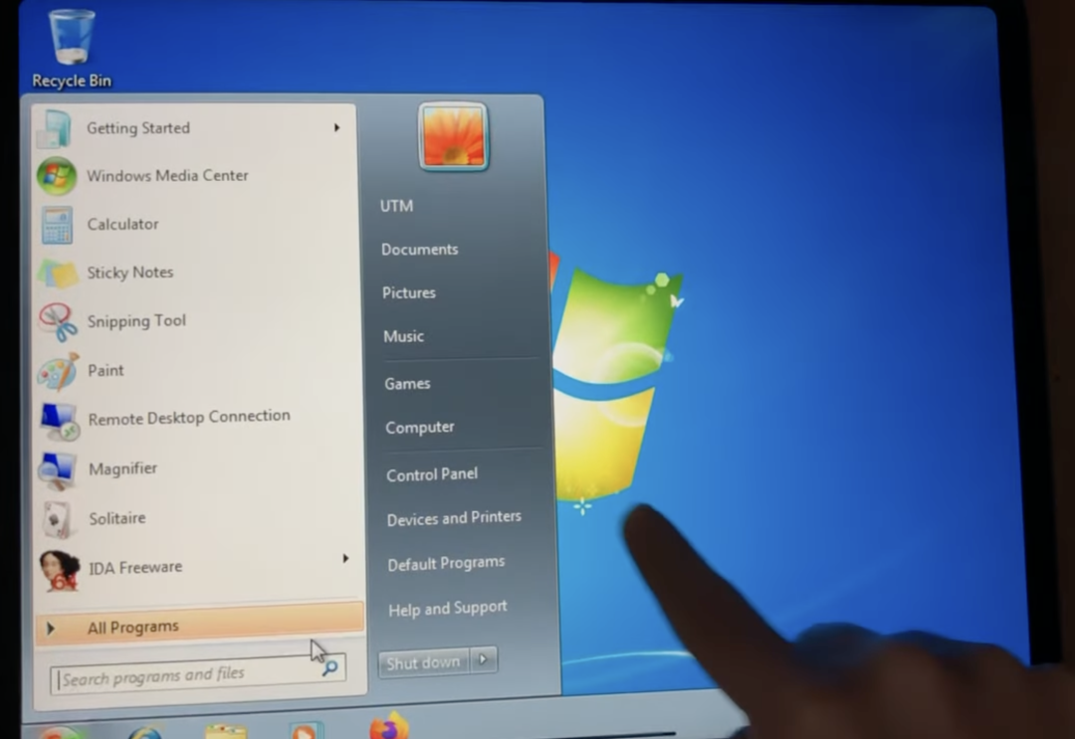This screenshot has height=739, width=1075.
Task: Open the Magnifier icon
Action: coord(58,470)
